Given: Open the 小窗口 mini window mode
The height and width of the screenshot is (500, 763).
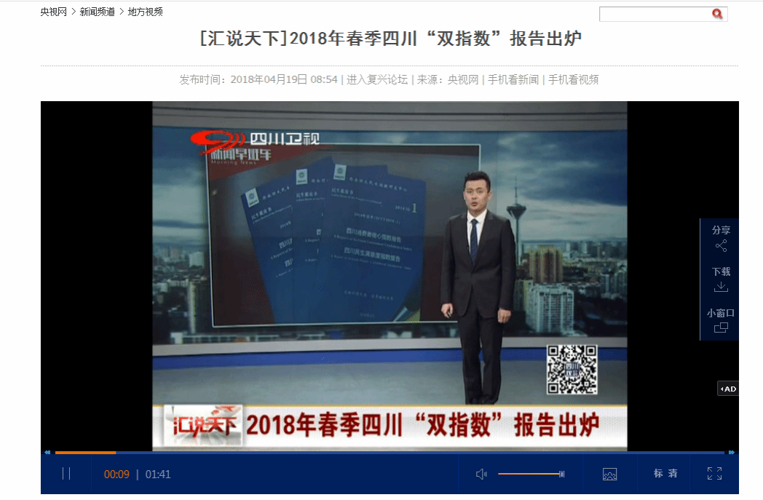Looking at the screenshot, I should 721,320.
